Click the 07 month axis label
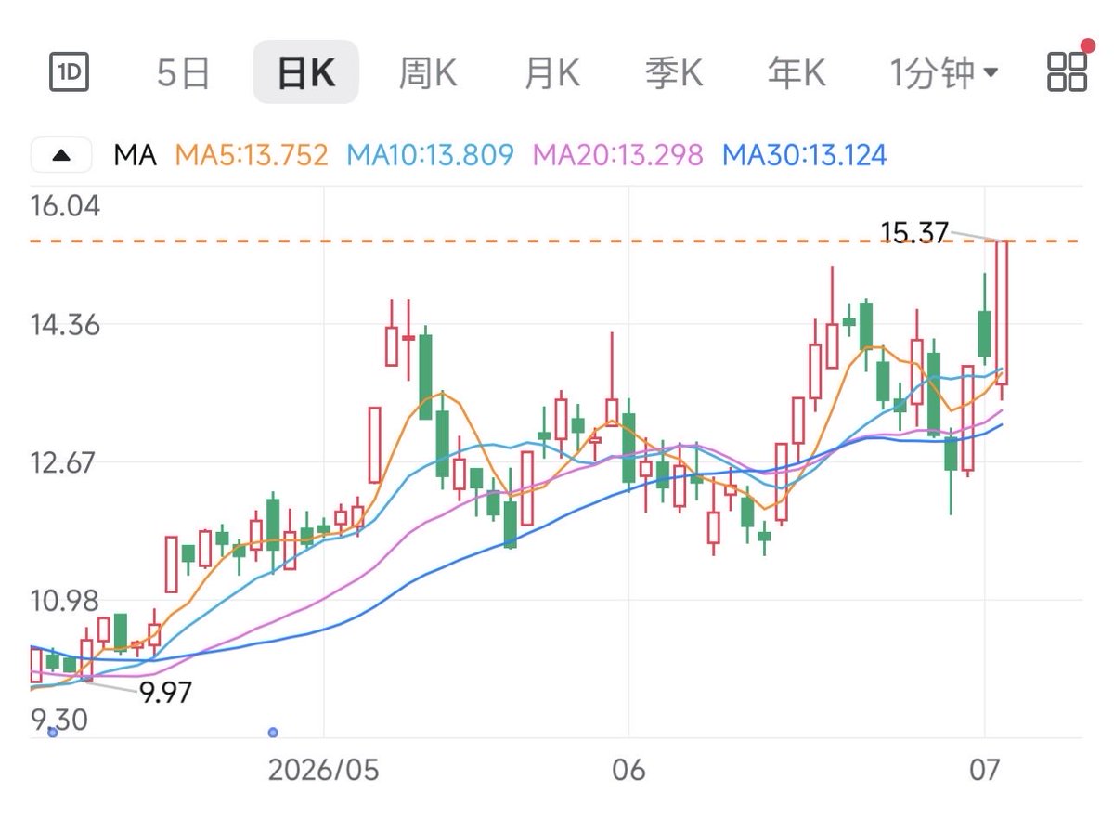 pyautogui.click(x=984, y=771)
